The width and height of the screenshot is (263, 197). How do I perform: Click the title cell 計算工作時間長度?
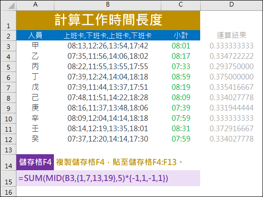tap(108, 20)
